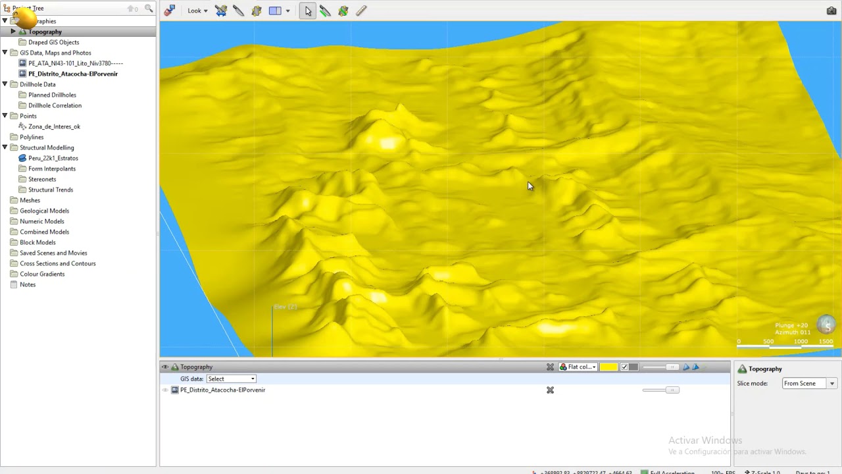Collapse the Structural Modelling folder
Screen dimensions: 842x474
[x=5, y=147]
